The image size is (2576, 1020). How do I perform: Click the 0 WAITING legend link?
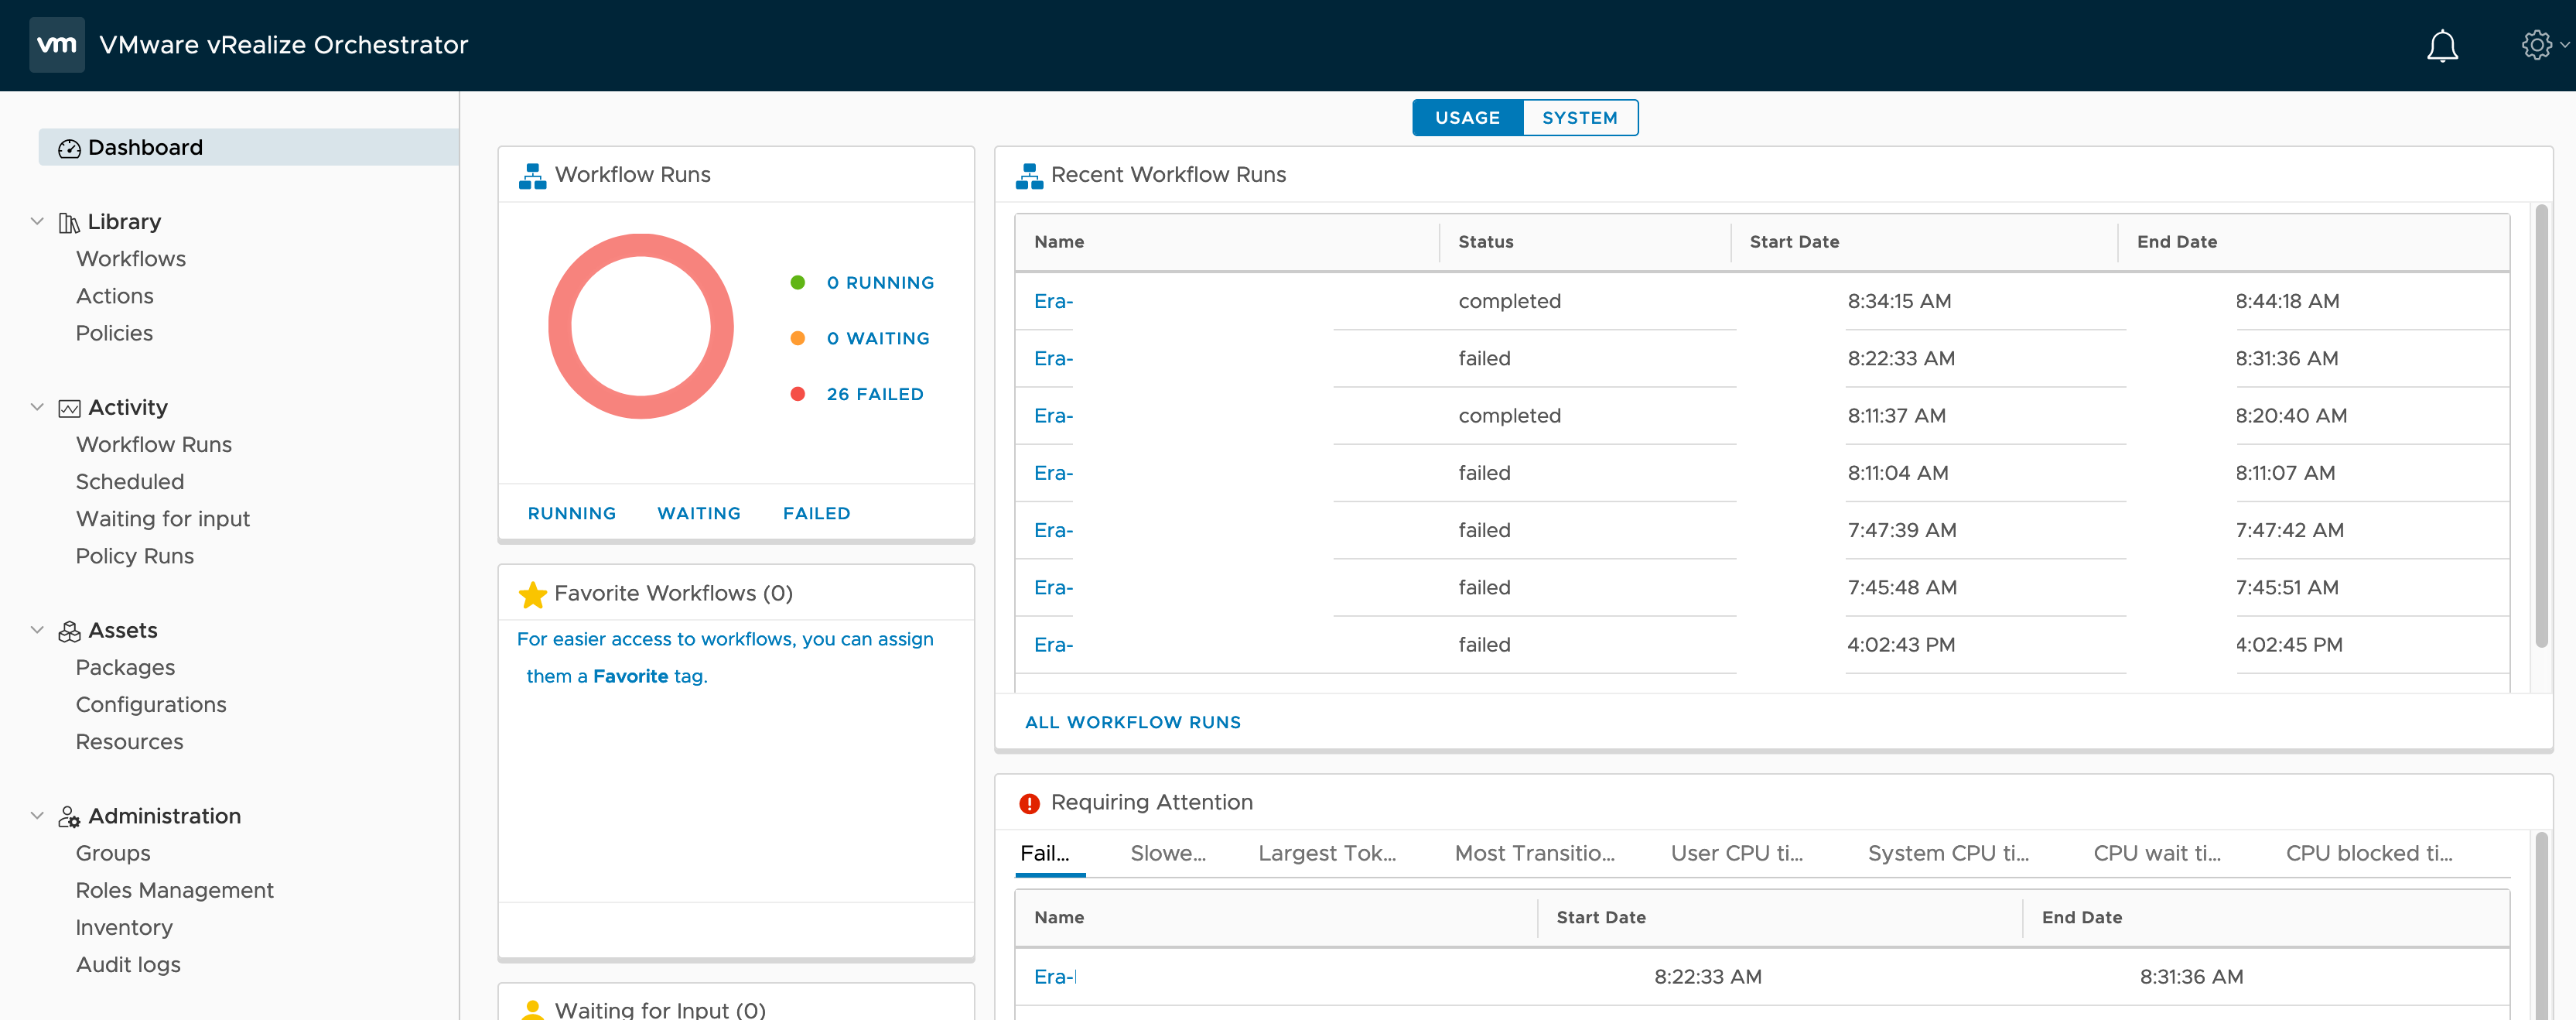click(x=878, y=338)
